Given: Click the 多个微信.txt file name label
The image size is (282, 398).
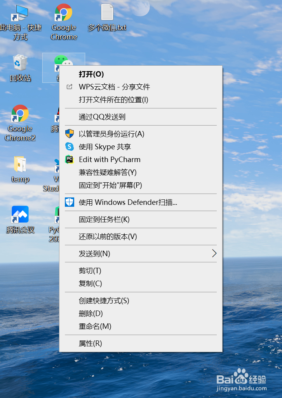Looking at the screenshot, I should point(107,28).
